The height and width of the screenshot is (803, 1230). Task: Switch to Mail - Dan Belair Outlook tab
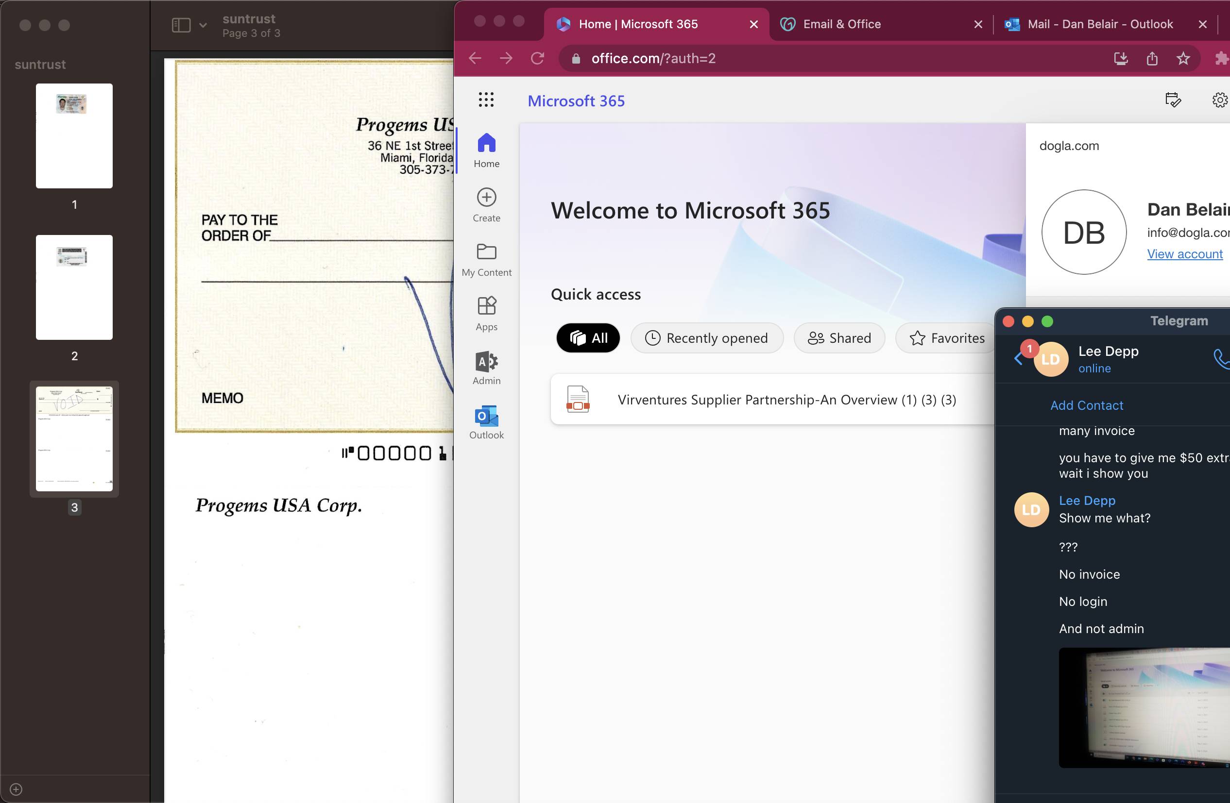[1100, 24]
